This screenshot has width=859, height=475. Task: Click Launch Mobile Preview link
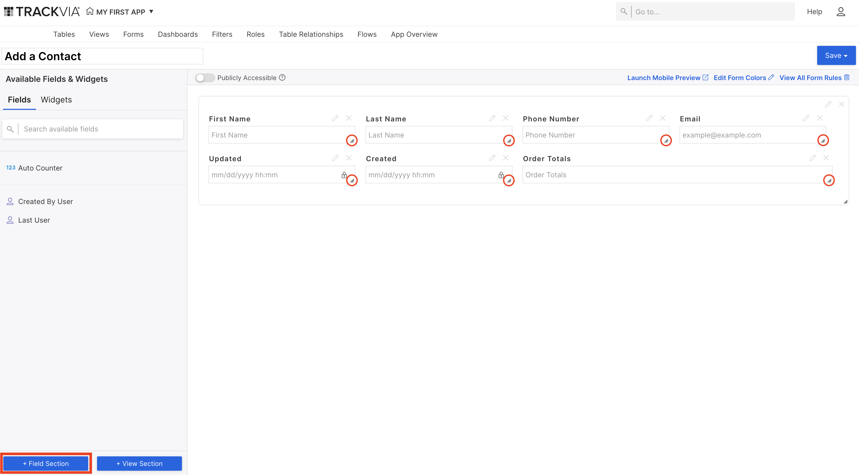668,78
